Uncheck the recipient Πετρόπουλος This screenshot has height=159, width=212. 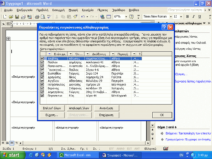[x=42, y=84]
